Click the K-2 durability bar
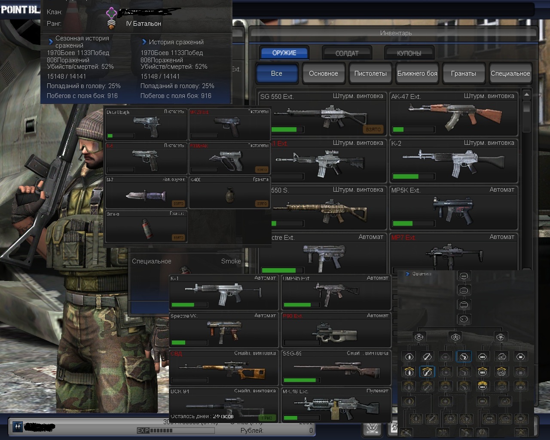Image resolution: width=550 pixels, height=440 pixels. click(413, 176)
